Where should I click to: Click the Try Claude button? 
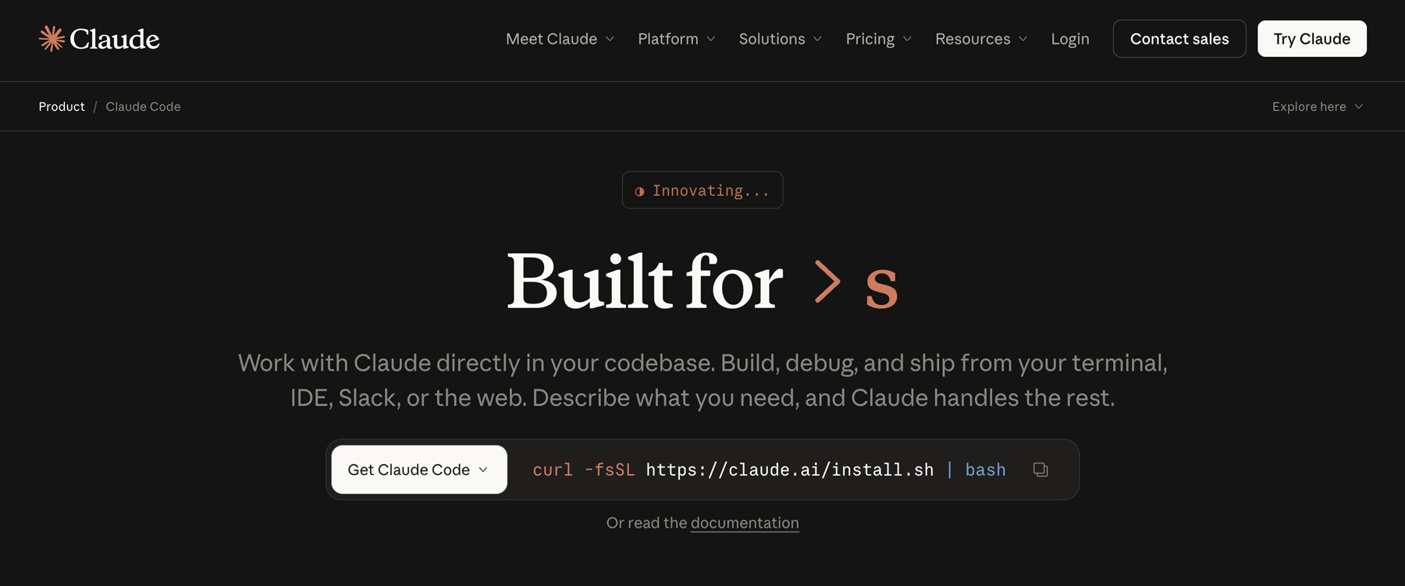(1311, 39)
